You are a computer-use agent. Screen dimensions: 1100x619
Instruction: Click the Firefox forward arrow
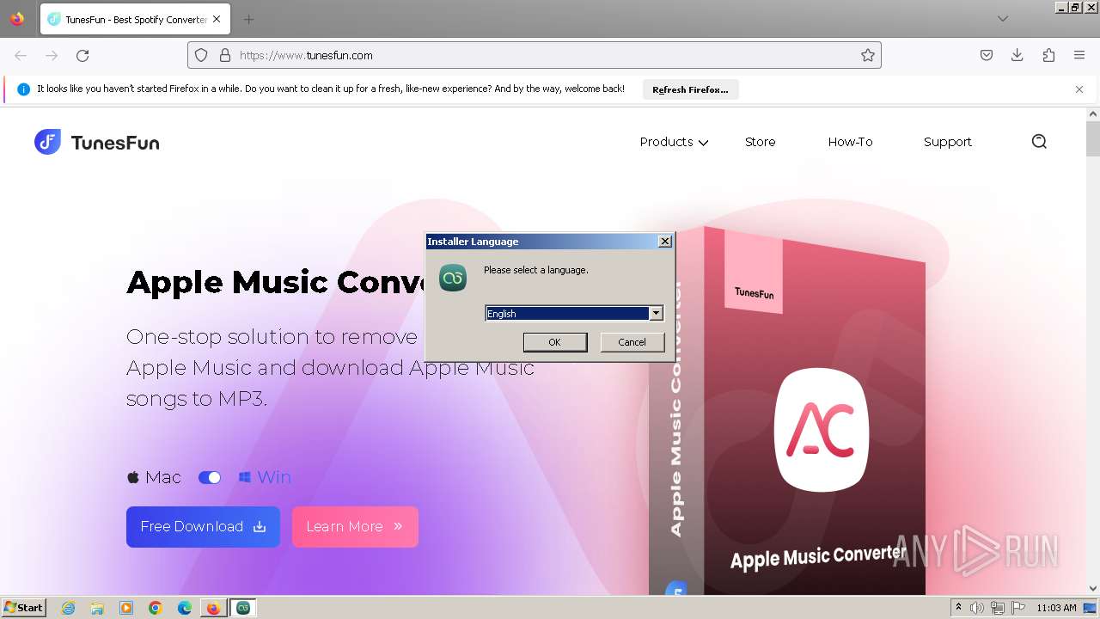tap(52, 55)
